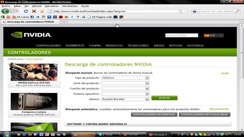Open the Facebook bookmark icon
Screen dimensions: 244x137
32,17
